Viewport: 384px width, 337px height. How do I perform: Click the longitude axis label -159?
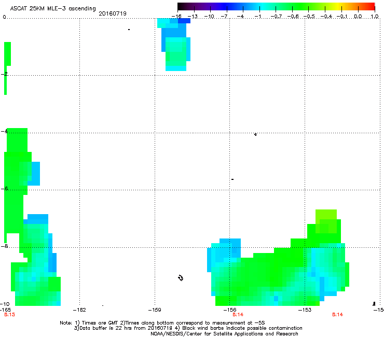point(155,310)
